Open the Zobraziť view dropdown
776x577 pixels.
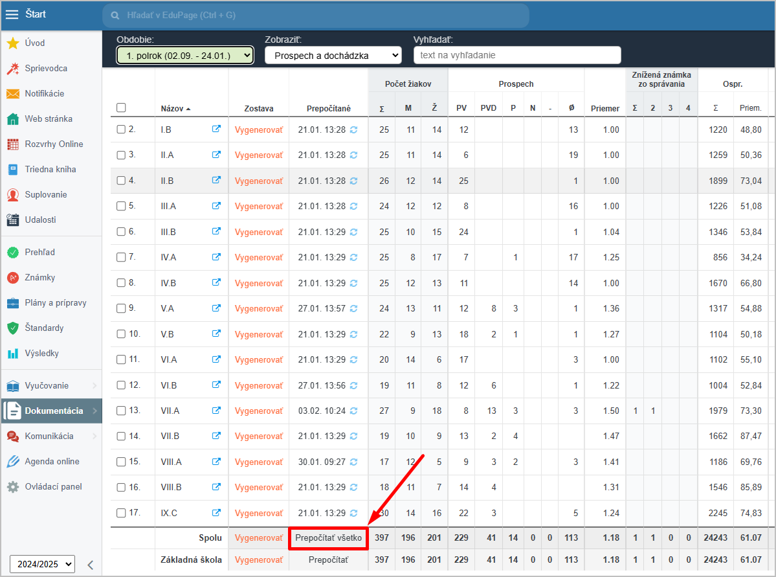point(333,56)
